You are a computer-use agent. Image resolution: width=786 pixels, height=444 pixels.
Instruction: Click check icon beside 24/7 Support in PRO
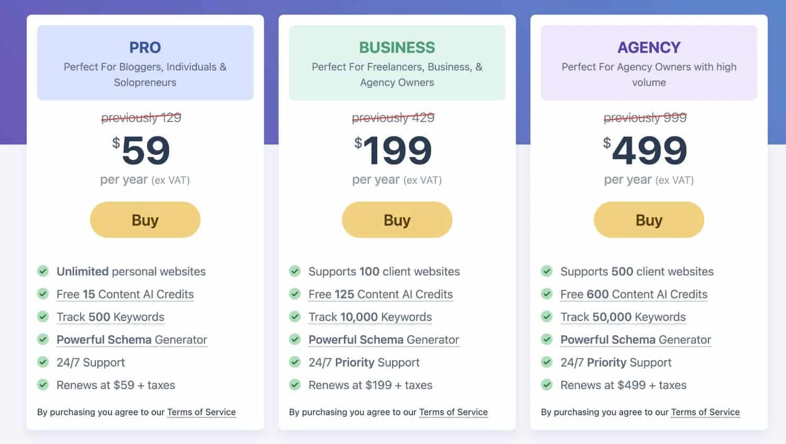pos(43,362)
